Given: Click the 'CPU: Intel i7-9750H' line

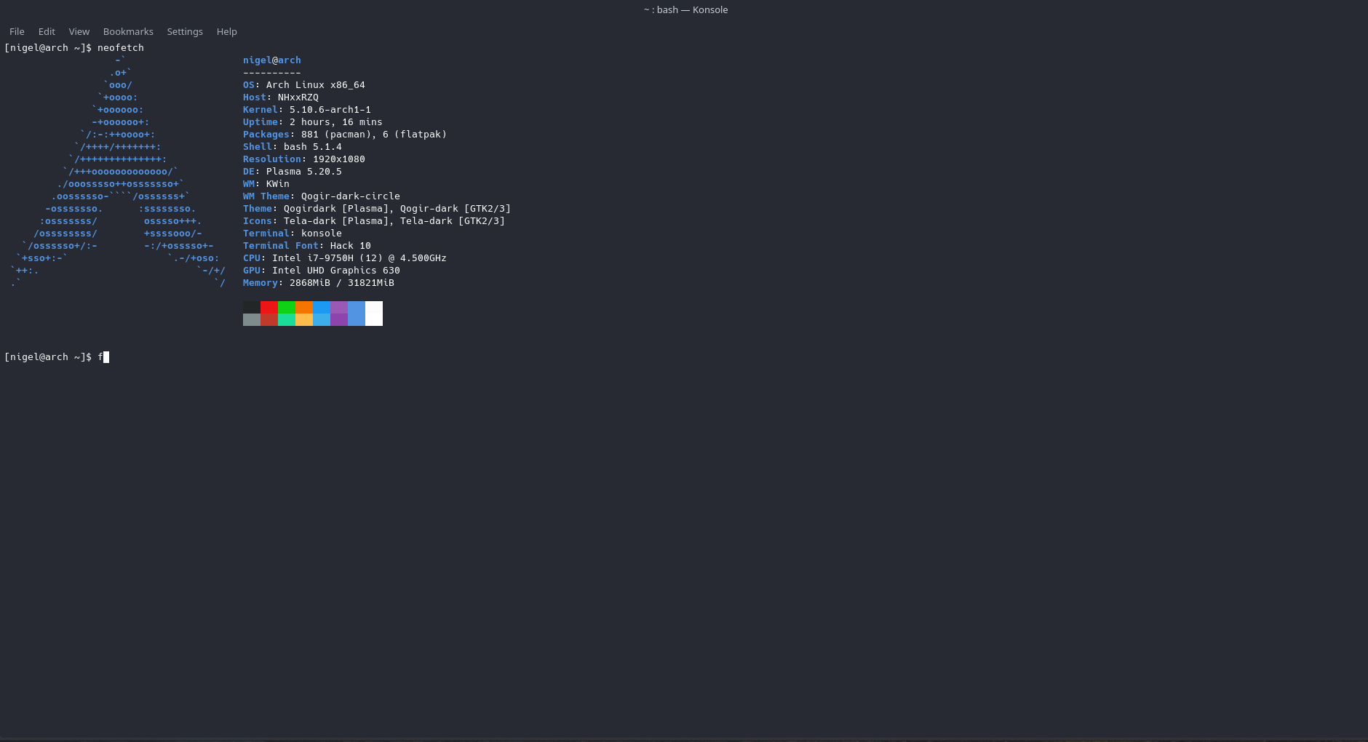Looking at the screenshot, I should coord(345,258).
